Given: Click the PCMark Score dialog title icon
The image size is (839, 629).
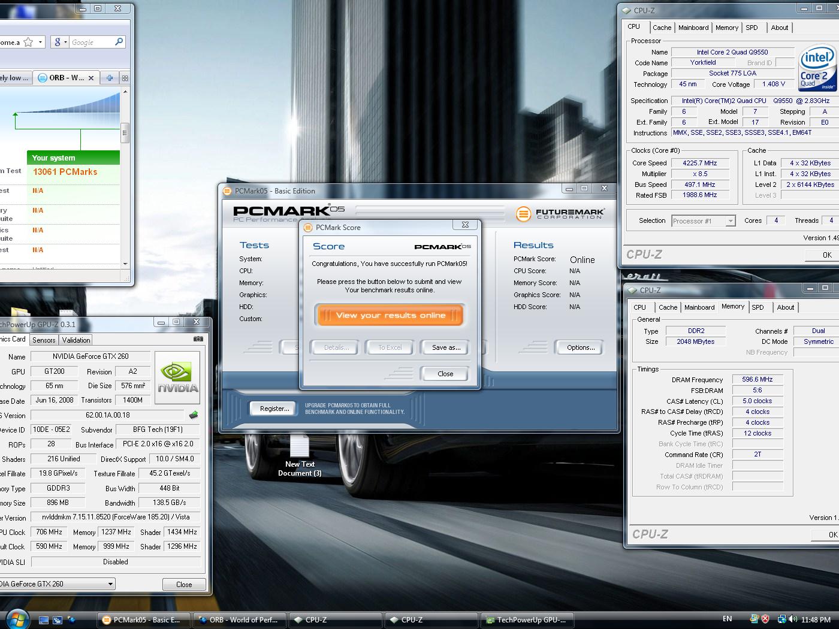Looking at the screenshot, I should coord(308,228).
